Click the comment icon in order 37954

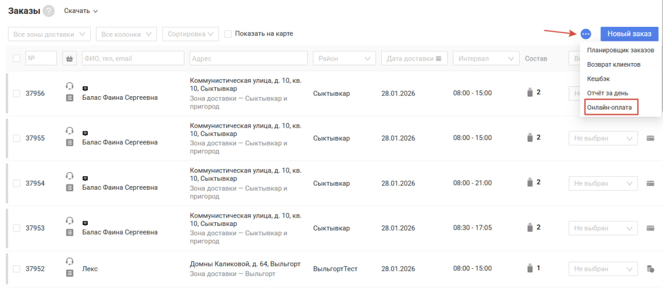click(85, 178)
